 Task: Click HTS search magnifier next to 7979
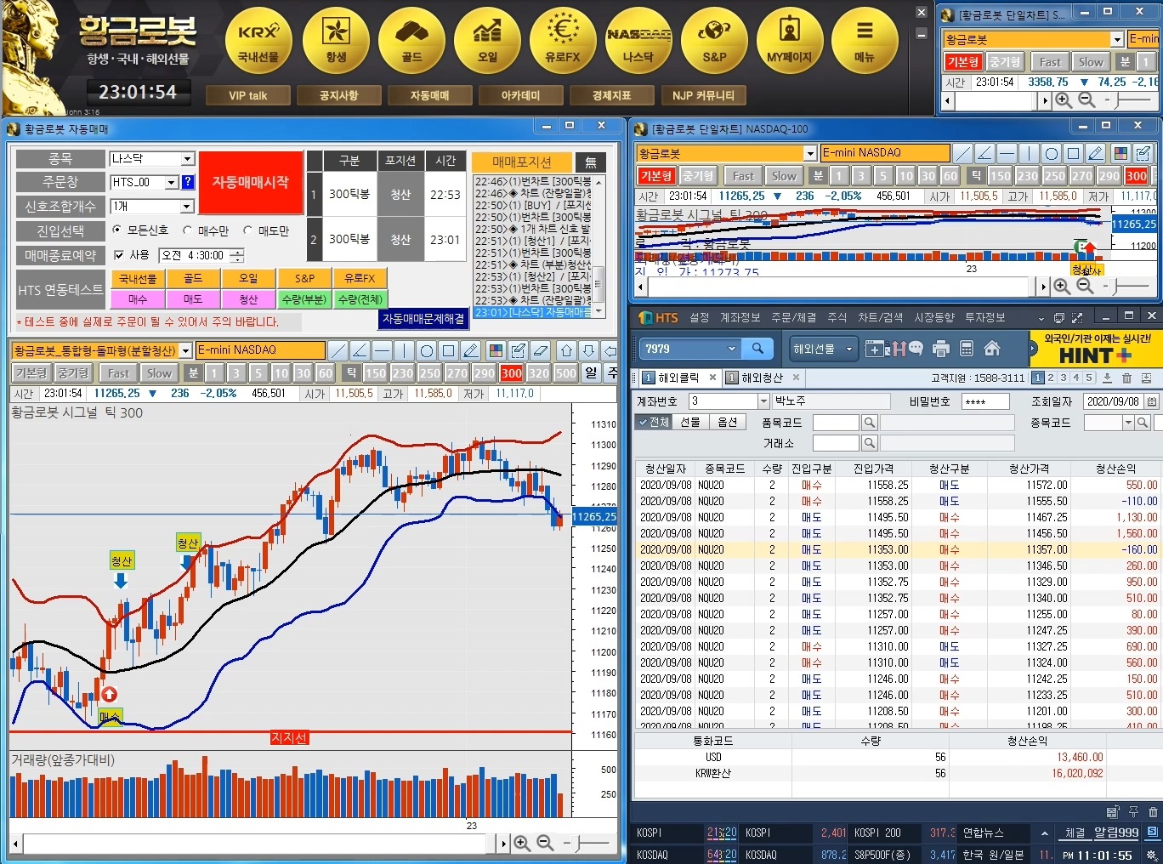[757, 349]
